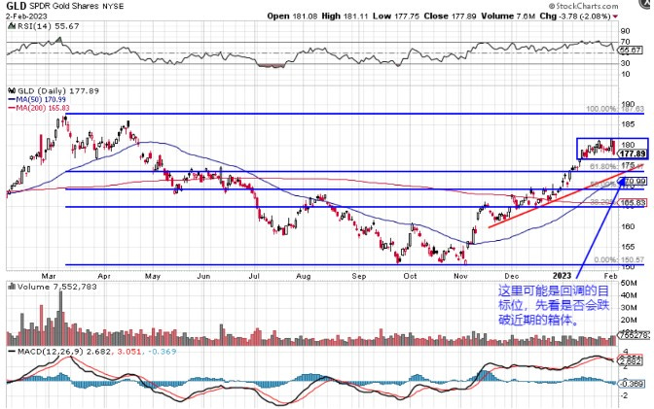Click the 'Open 181.08' value
The image size is (654, 409).
point(292,17)
